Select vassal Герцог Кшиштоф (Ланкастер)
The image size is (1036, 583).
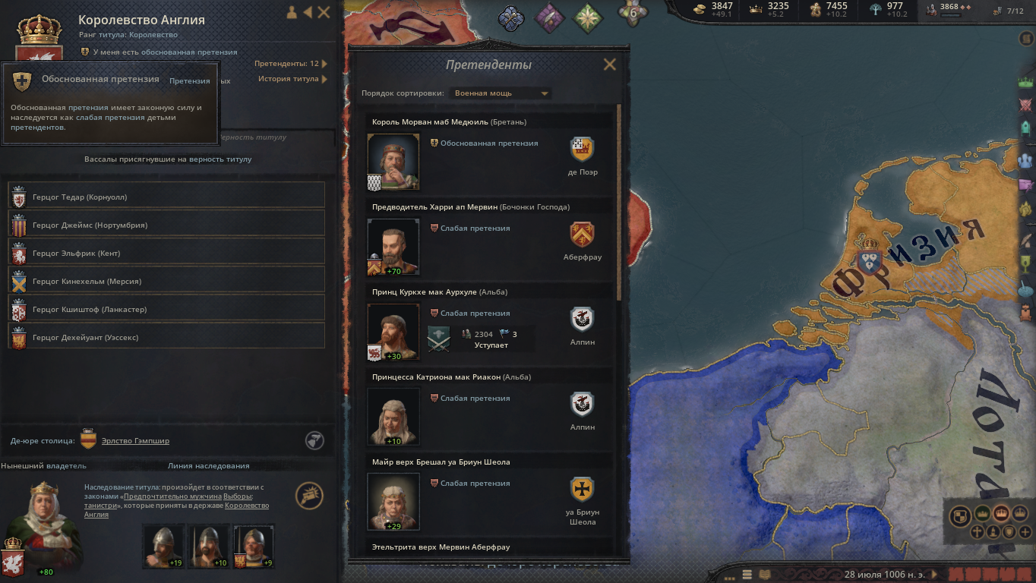166,309
